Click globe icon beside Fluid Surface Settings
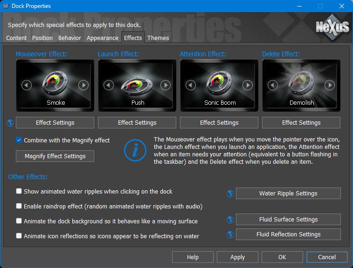 (230, 220)
